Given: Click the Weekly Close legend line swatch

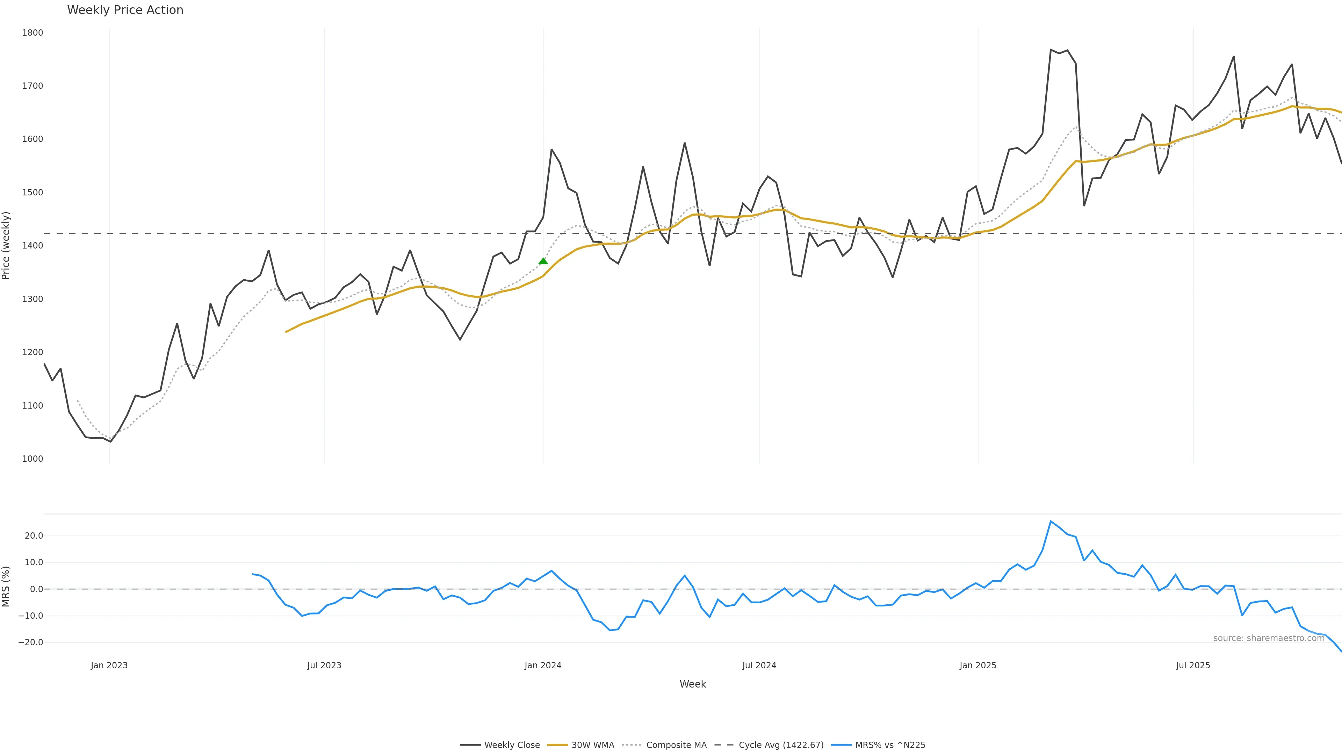Looking at the screenshot, I should tap(470, 745).
